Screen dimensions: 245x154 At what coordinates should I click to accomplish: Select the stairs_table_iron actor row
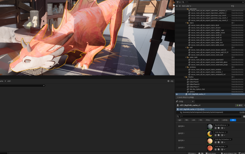210,42
